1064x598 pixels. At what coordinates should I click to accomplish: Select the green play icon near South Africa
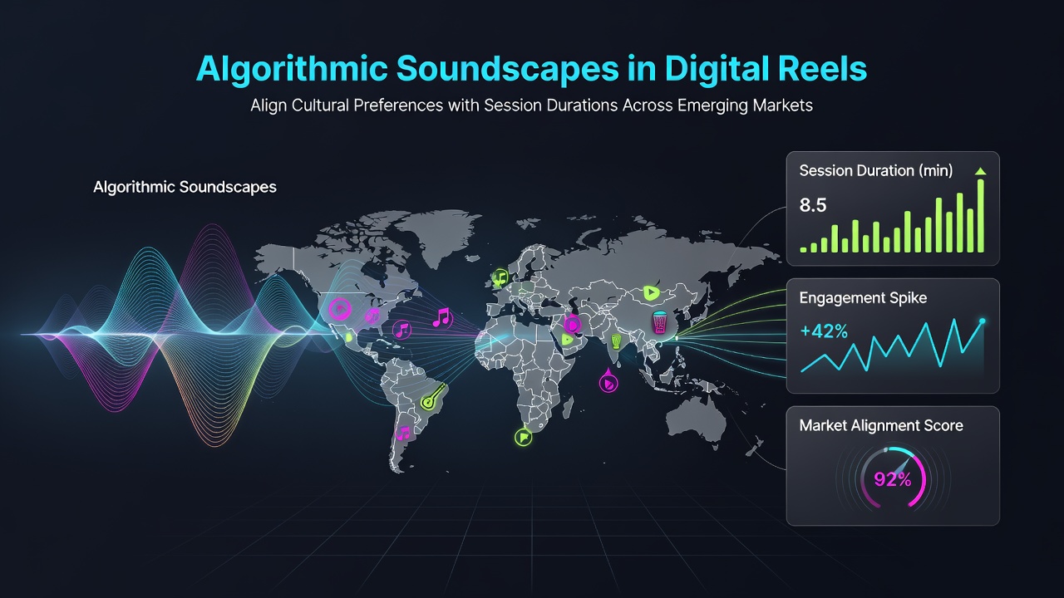(523, 435)
